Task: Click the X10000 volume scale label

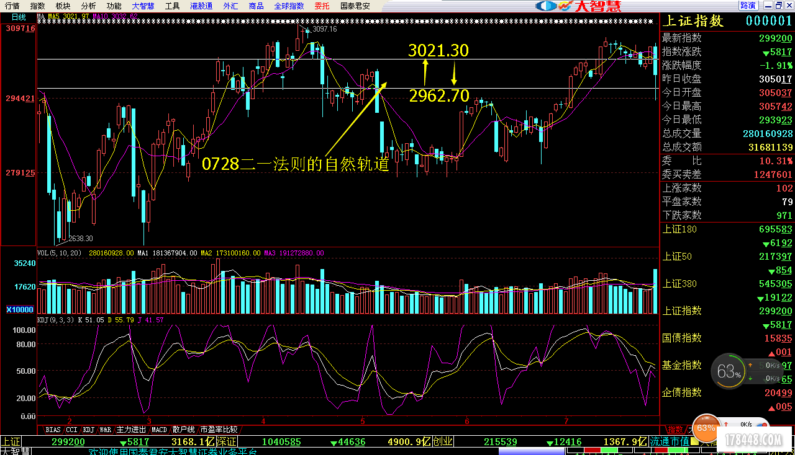Action: pos(19,309)
